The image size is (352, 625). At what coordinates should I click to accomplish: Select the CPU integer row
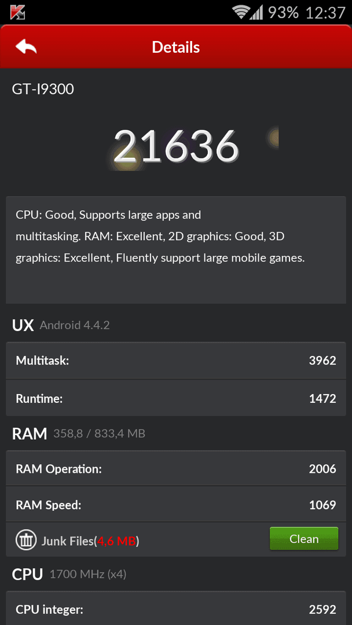(x=176, y=608)
